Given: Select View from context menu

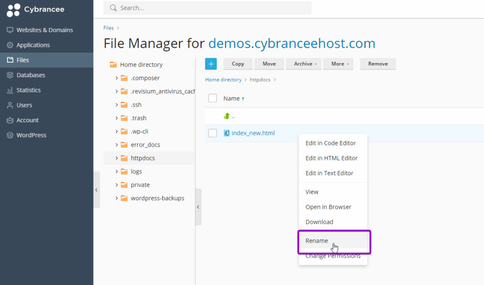Looking at the screenshot, I should tap(333, 192).
